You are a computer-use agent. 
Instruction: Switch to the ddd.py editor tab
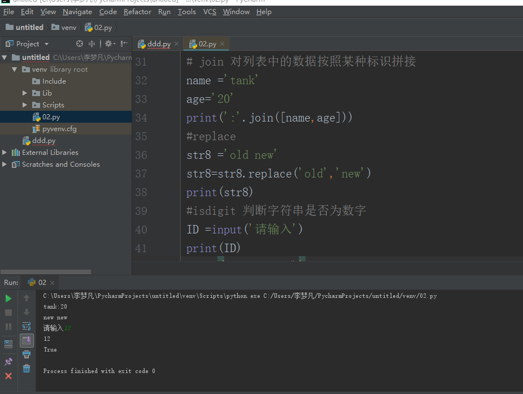tap(158, 44)
